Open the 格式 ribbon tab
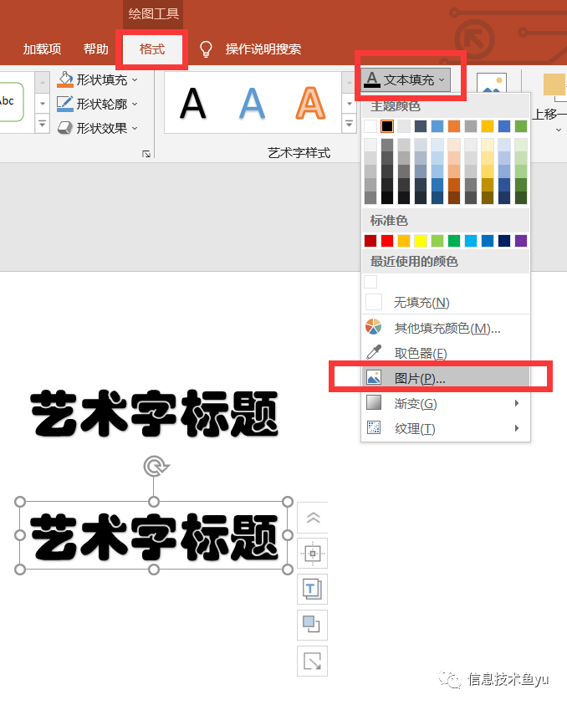Viewport: 567px width, 705px height. point(152,49)
